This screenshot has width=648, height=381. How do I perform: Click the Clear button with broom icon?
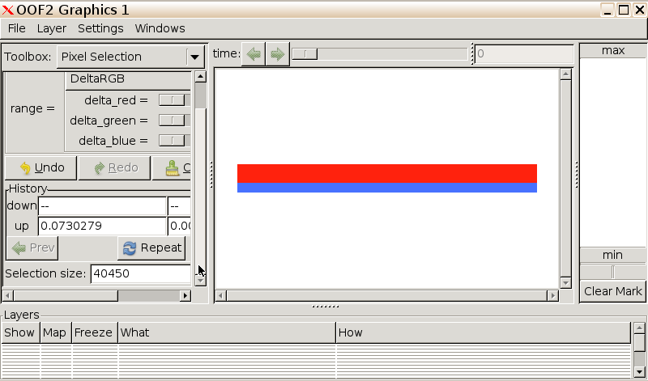click(172, 167)
